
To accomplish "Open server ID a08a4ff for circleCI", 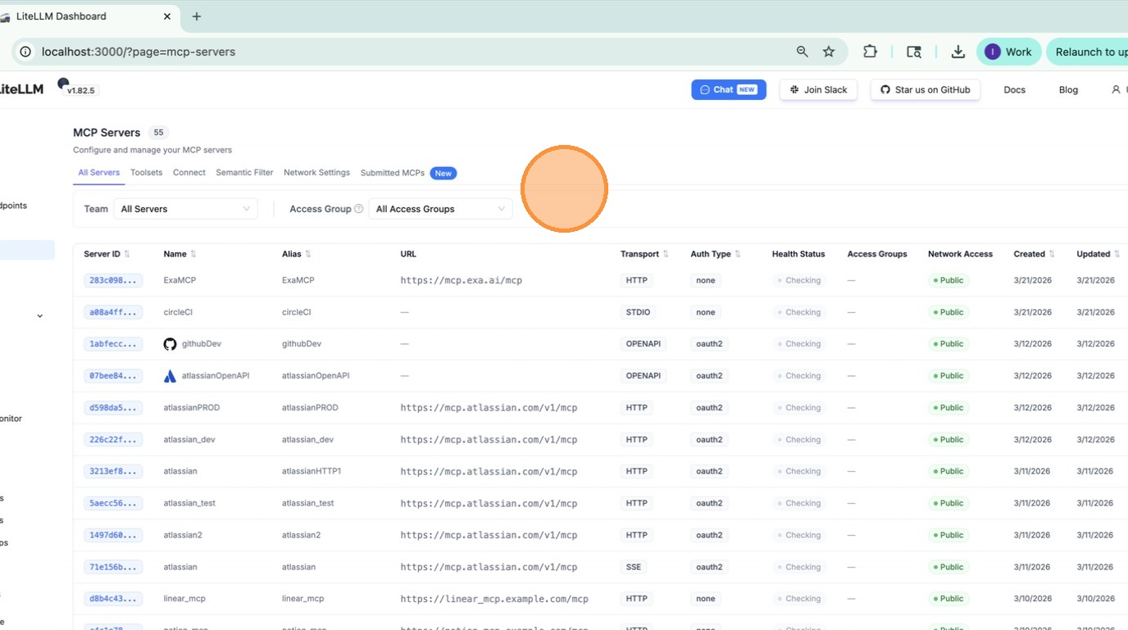I will 113,312.
